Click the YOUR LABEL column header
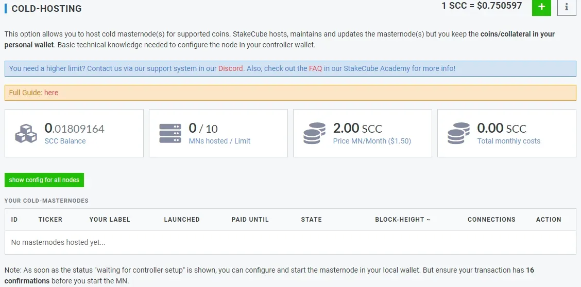 click(110, 220)
